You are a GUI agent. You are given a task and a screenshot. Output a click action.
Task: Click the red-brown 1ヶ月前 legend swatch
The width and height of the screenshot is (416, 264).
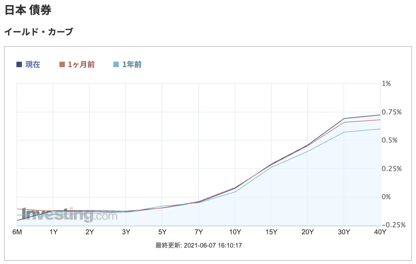62,64
